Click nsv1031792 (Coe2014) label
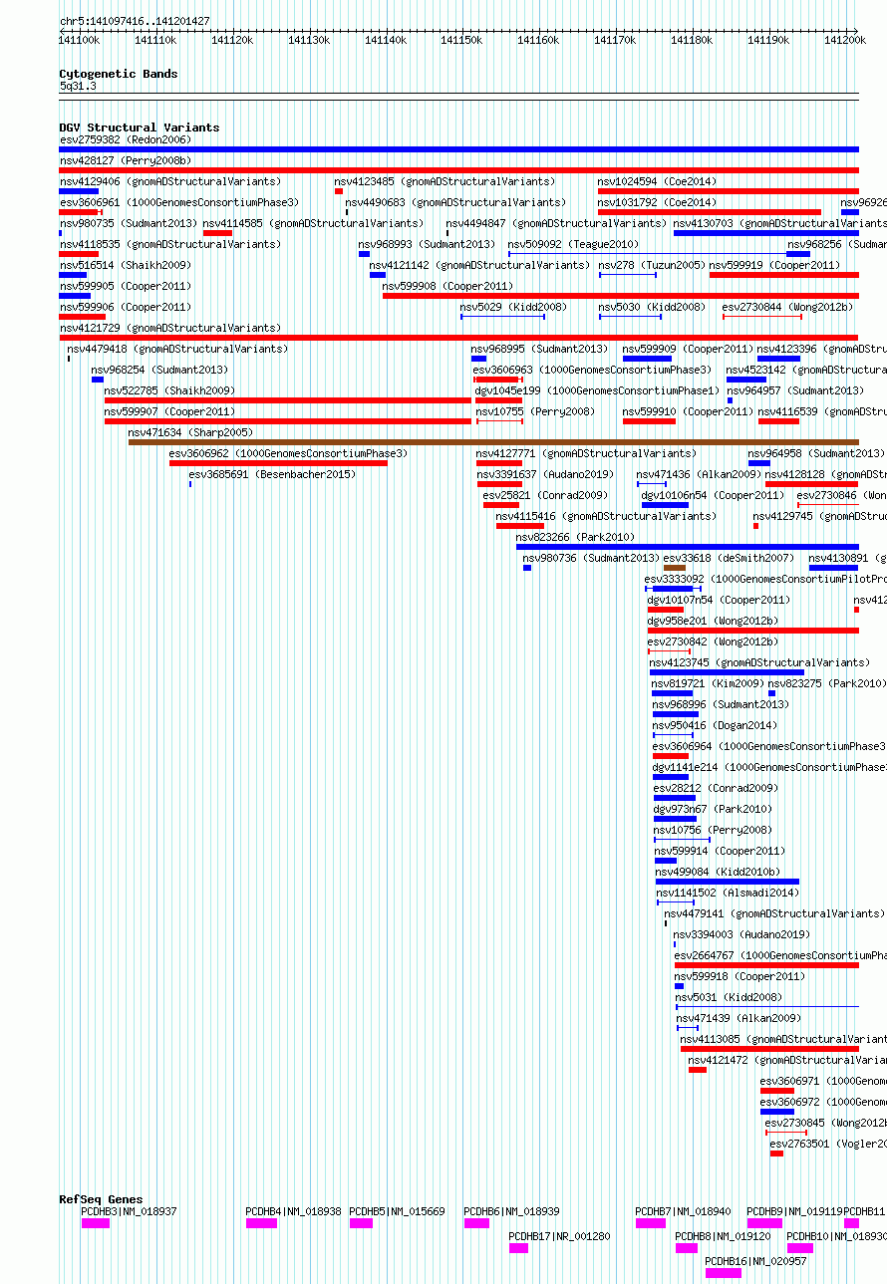887x1284 pixels. click(x=657, y=202)
